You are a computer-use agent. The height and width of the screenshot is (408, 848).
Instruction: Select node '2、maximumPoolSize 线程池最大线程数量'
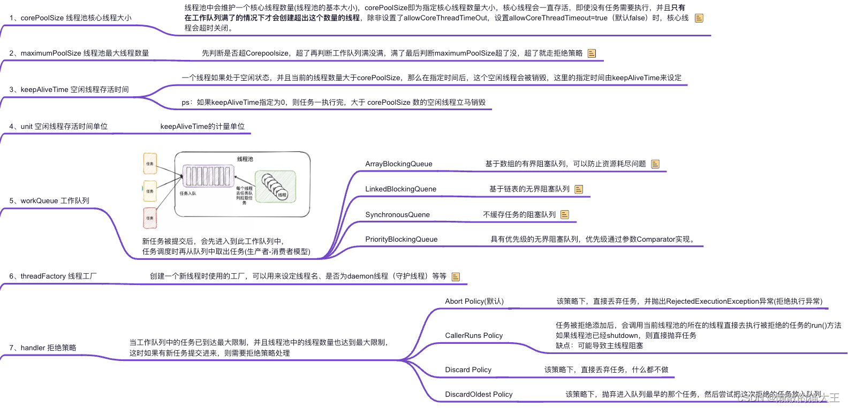click(x=79, y=53)
